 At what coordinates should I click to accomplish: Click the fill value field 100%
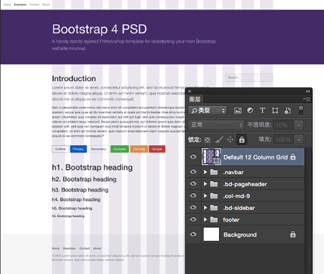[284, 139]
